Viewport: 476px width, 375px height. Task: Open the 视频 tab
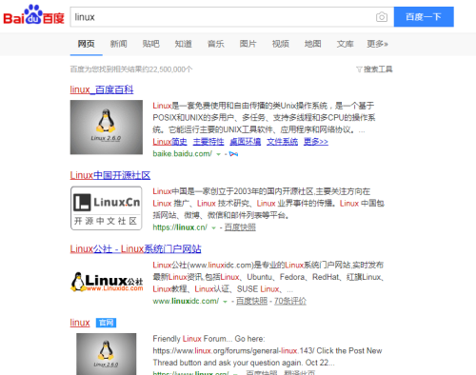(x=281, y=44)
